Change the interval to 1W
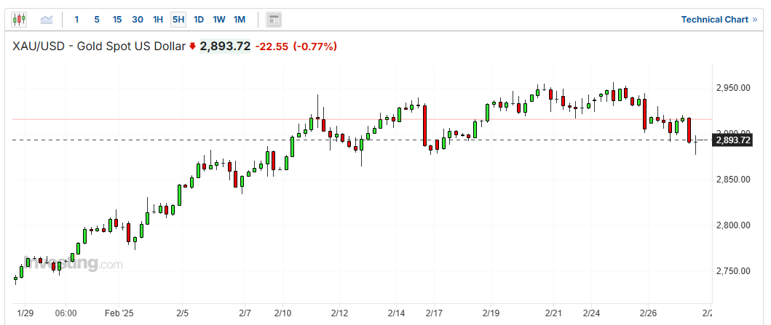This screenshot has height=325, width=771. [x=218, y=20]
